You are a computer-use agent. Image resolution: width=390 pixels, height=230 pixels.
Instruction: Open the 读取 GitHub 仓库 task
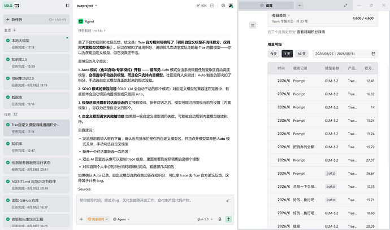tap(36, 203)
